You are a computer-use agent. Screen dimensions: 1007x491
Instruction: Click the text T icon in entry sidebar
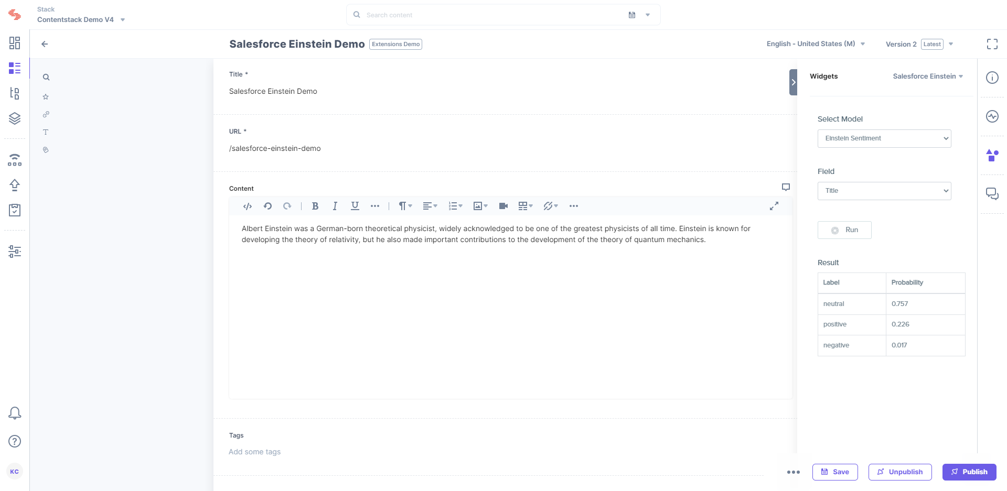pos(46,132)
